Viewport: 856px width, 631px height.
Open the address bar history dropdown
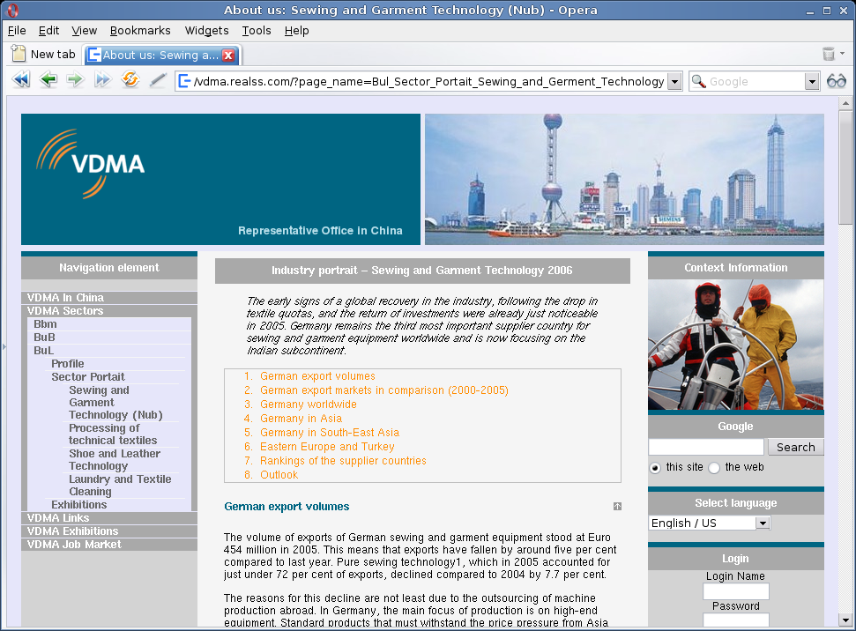[674, 81]
